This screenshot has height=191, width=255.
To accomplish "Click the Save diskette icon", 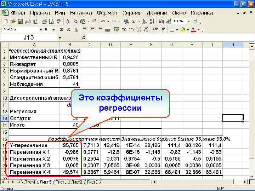I will click(x=20, y=21).
